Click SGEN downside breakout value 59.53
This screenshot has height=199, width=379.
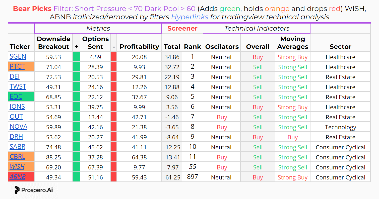[x=53, y=57]
